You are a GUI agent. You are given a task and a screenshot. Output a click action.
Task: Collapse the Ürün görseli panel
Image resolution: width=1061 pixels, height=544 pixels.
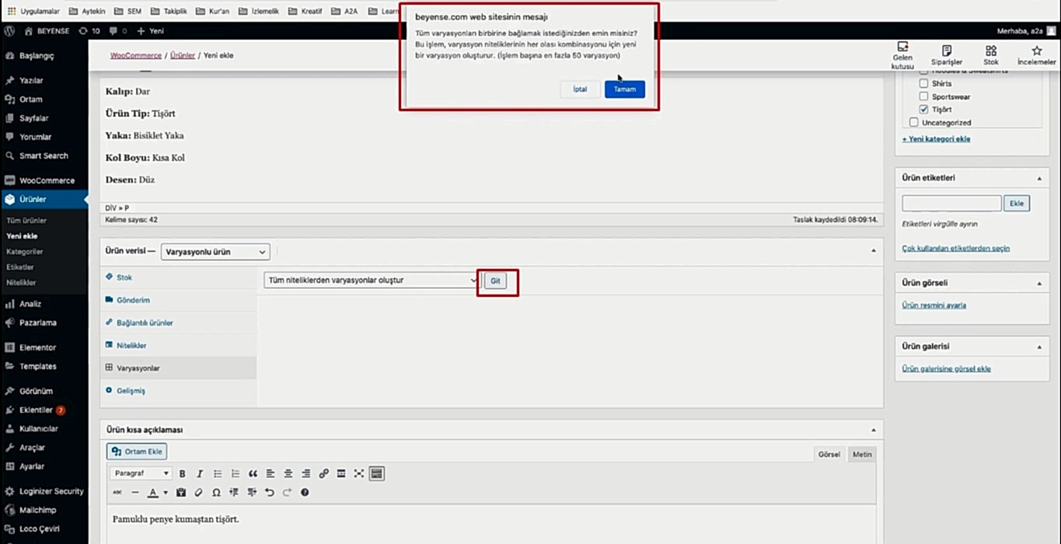(x=1039, y=284)
